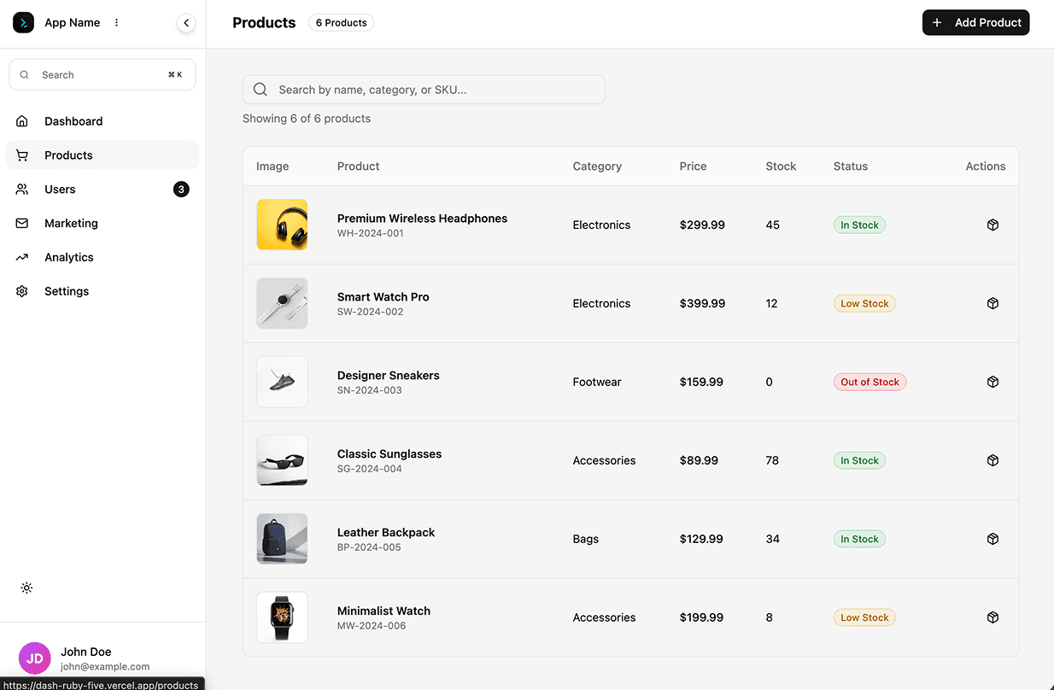Click the box action icon for Premium Wireless Headphones
This screenshot has width=1054, height=690.
[x=993, y=225]
